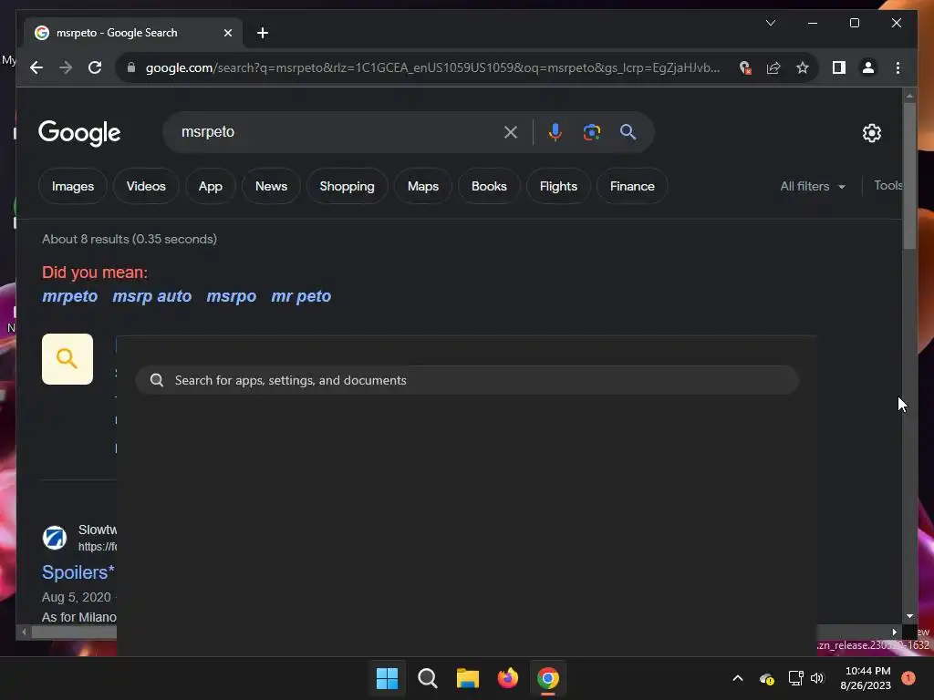Click yellow magnifier thumbnail

(x=67, y=359)
